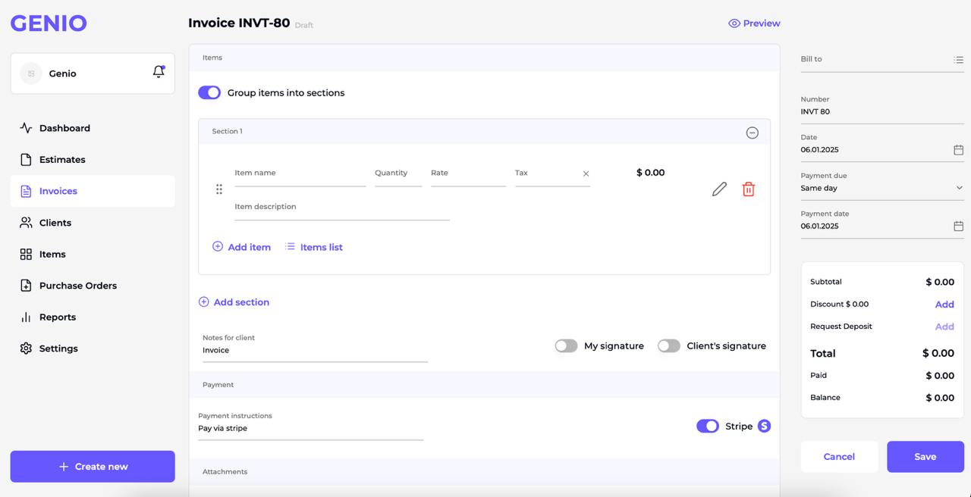The width and height of the screenshot is (971, 497).
Task: Click the Item name input field
Action: click(300, 173)
